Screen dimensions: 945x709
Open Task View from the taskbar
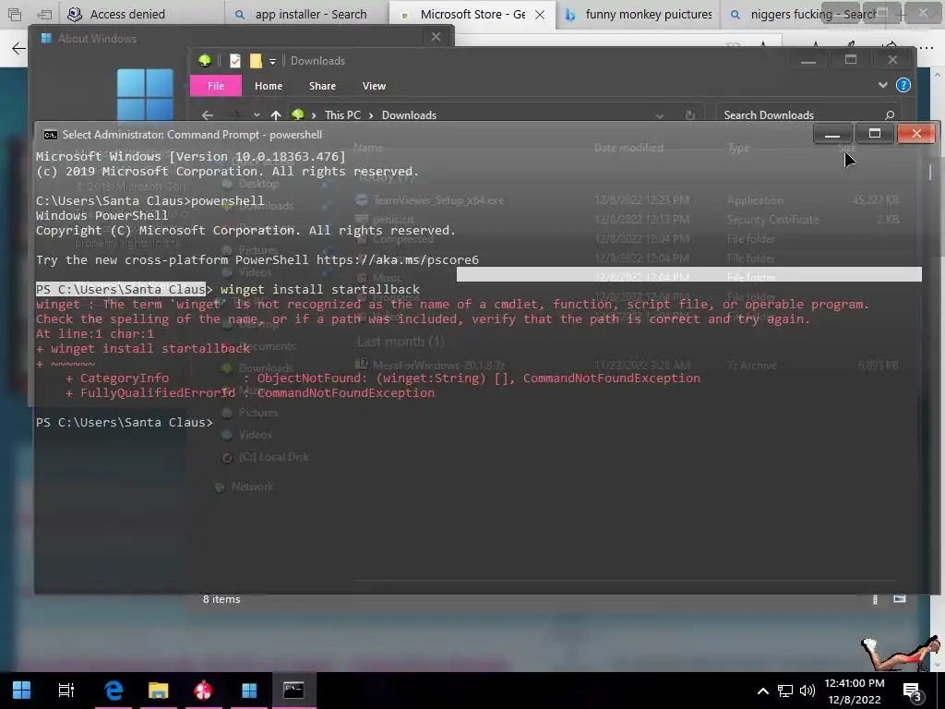66,690
